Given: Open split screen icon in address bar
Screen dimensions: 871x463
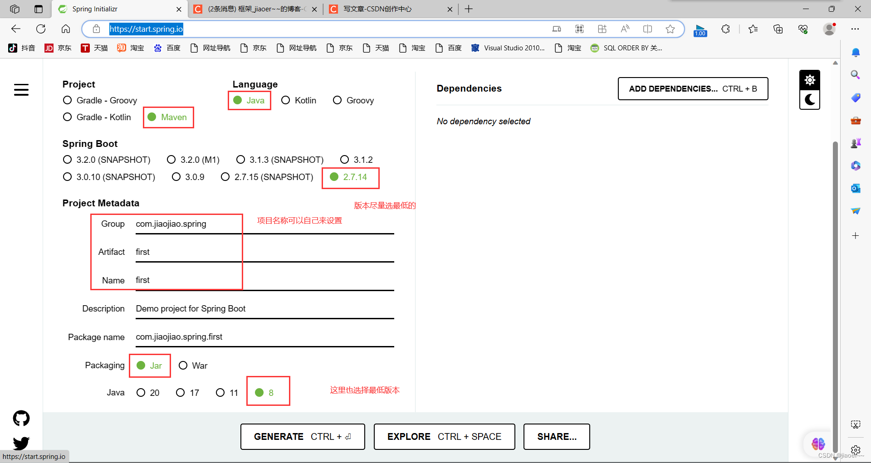Looking at the screenshot, I should [647, 29].
